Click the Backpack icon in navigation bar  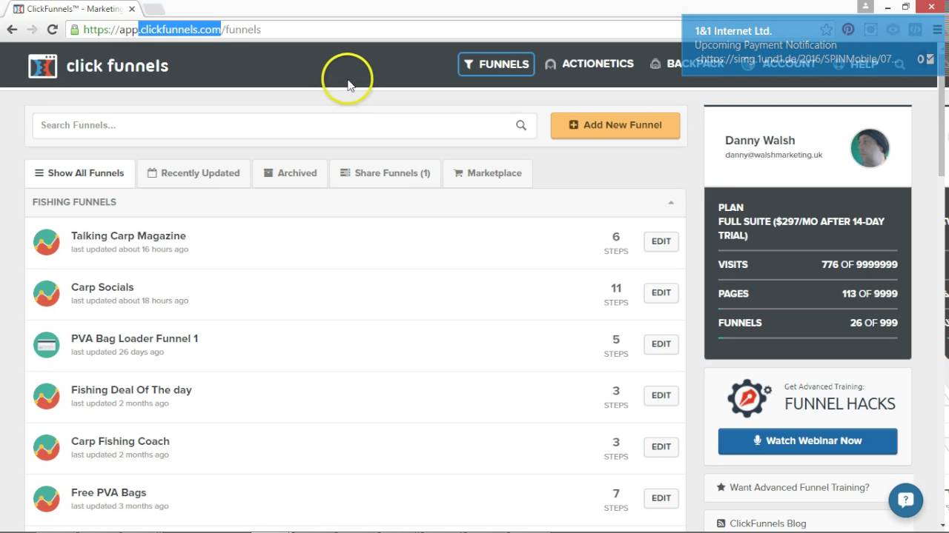(x=655, y=64)
